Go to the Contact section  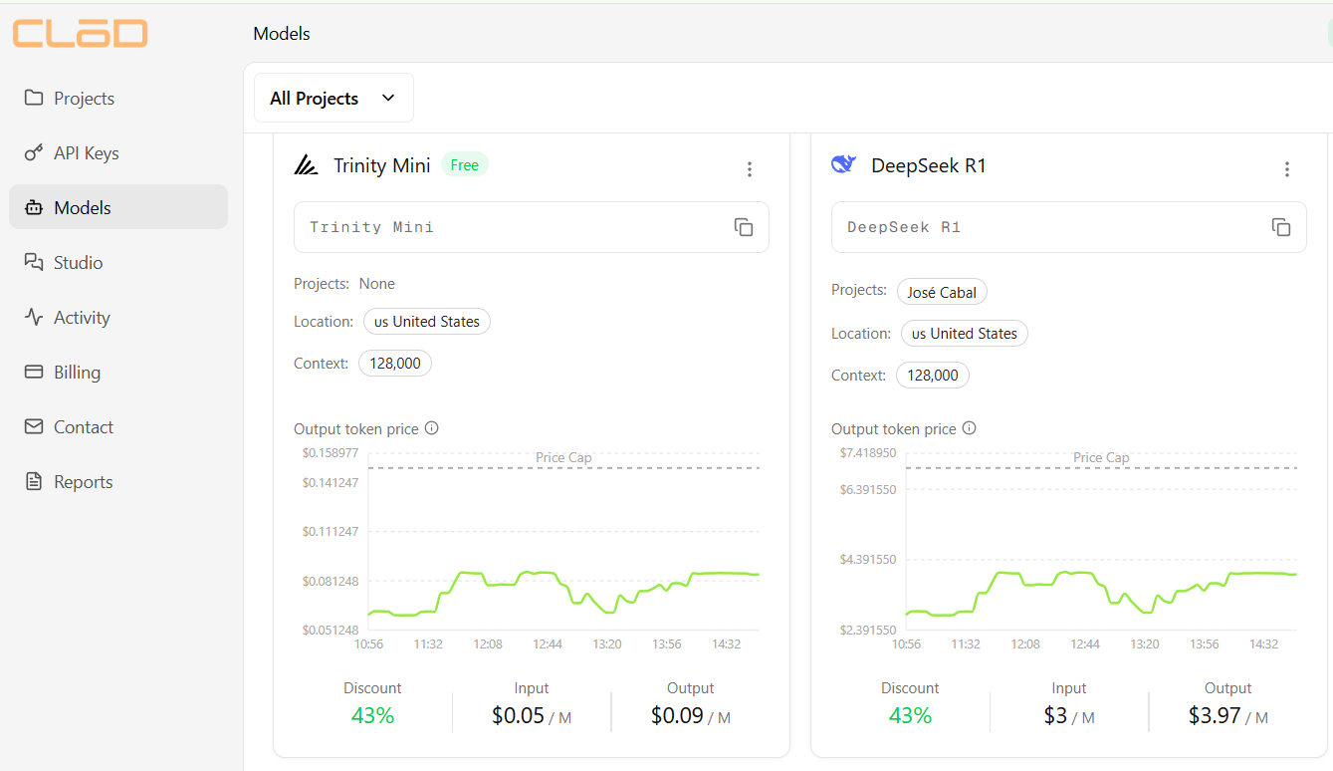[34, 426]
